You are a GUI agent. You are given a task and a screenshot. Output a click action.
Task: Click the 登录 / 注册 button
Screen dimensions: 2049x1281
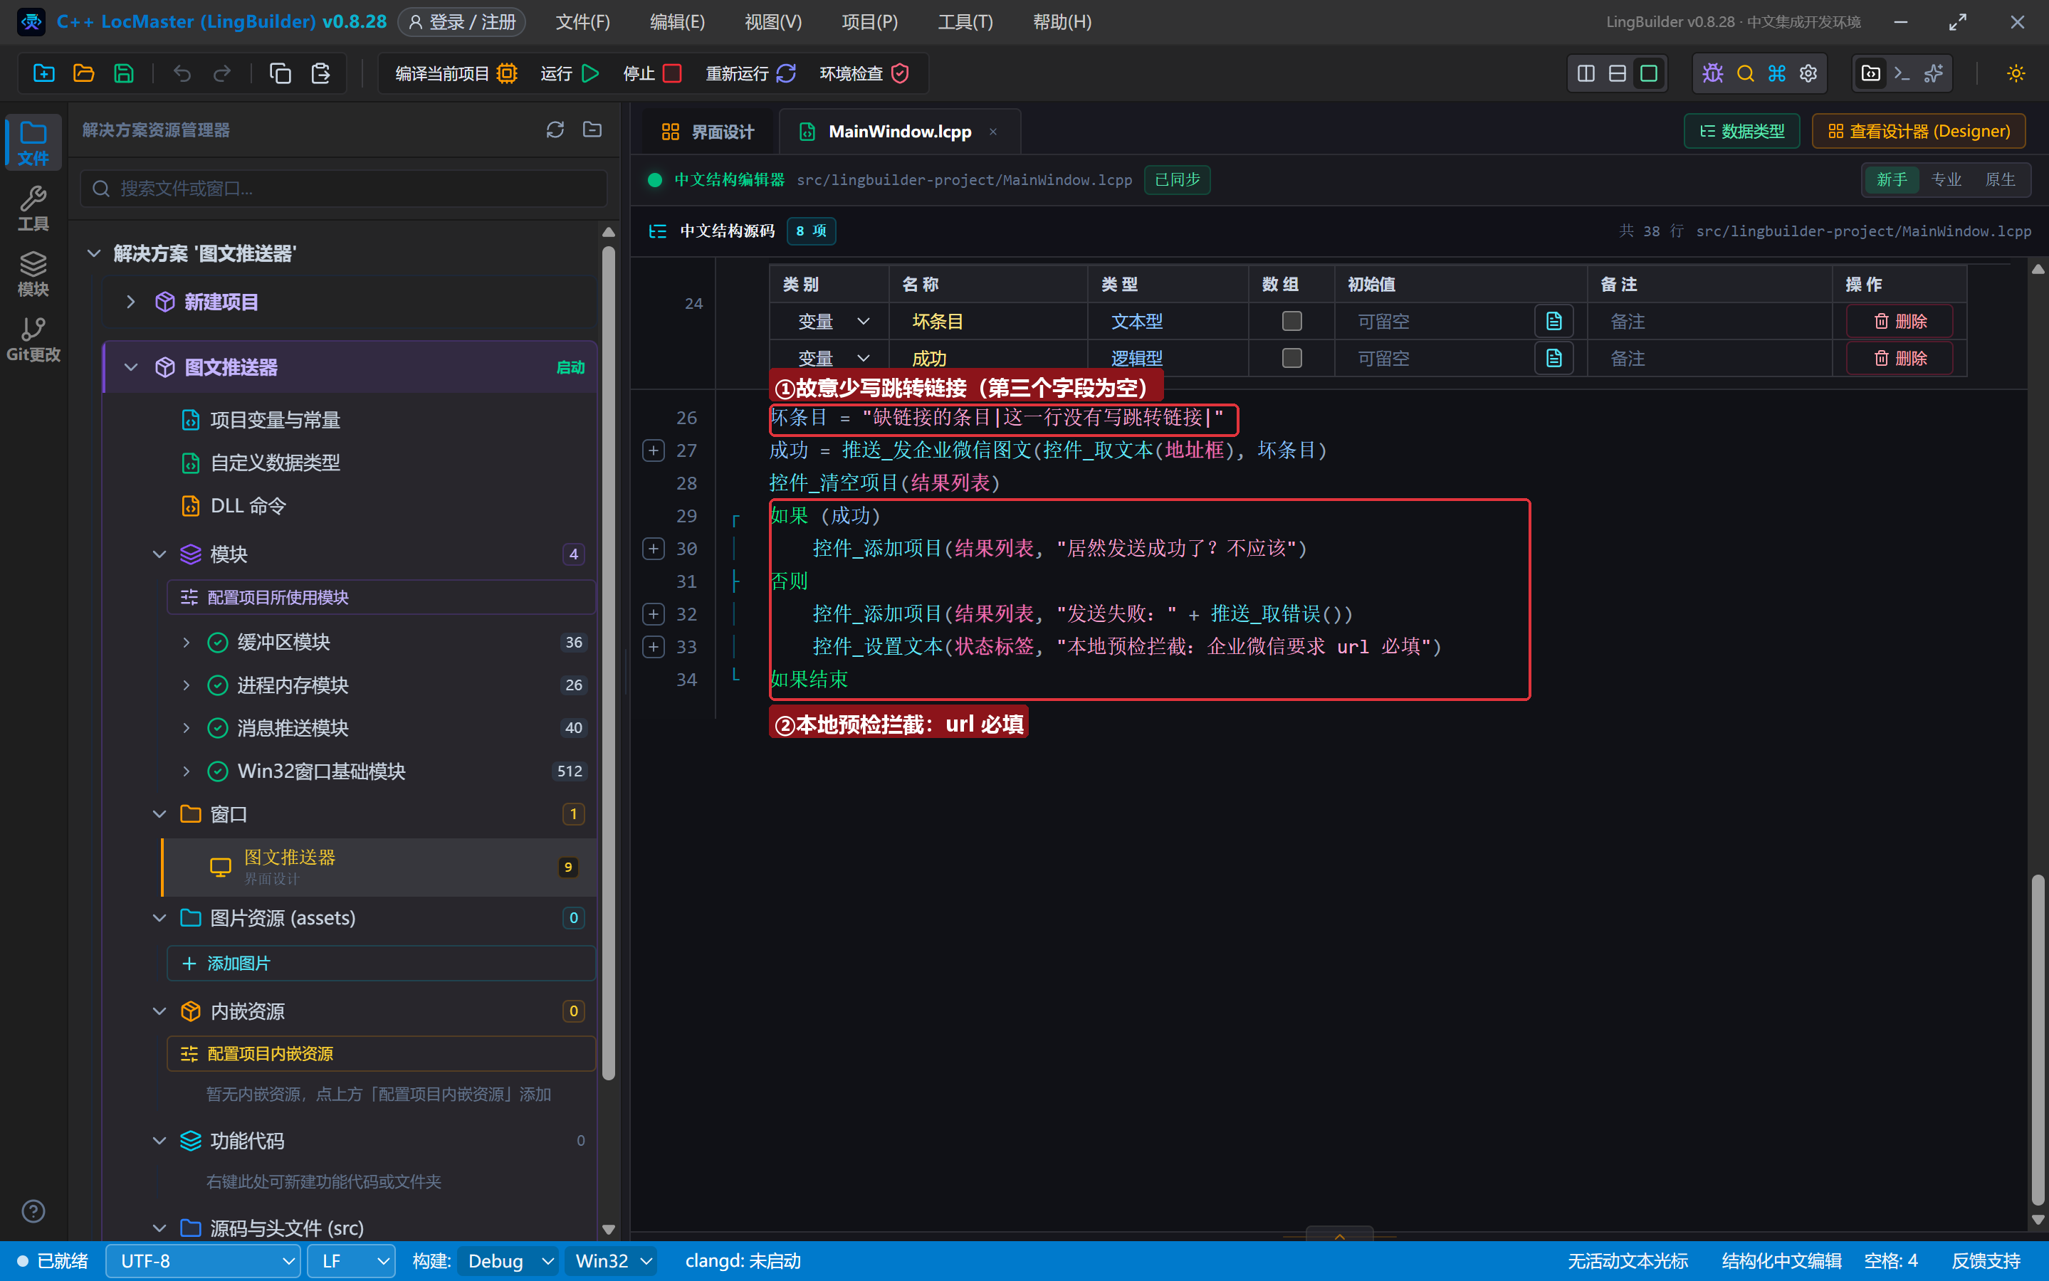[462, 22]
